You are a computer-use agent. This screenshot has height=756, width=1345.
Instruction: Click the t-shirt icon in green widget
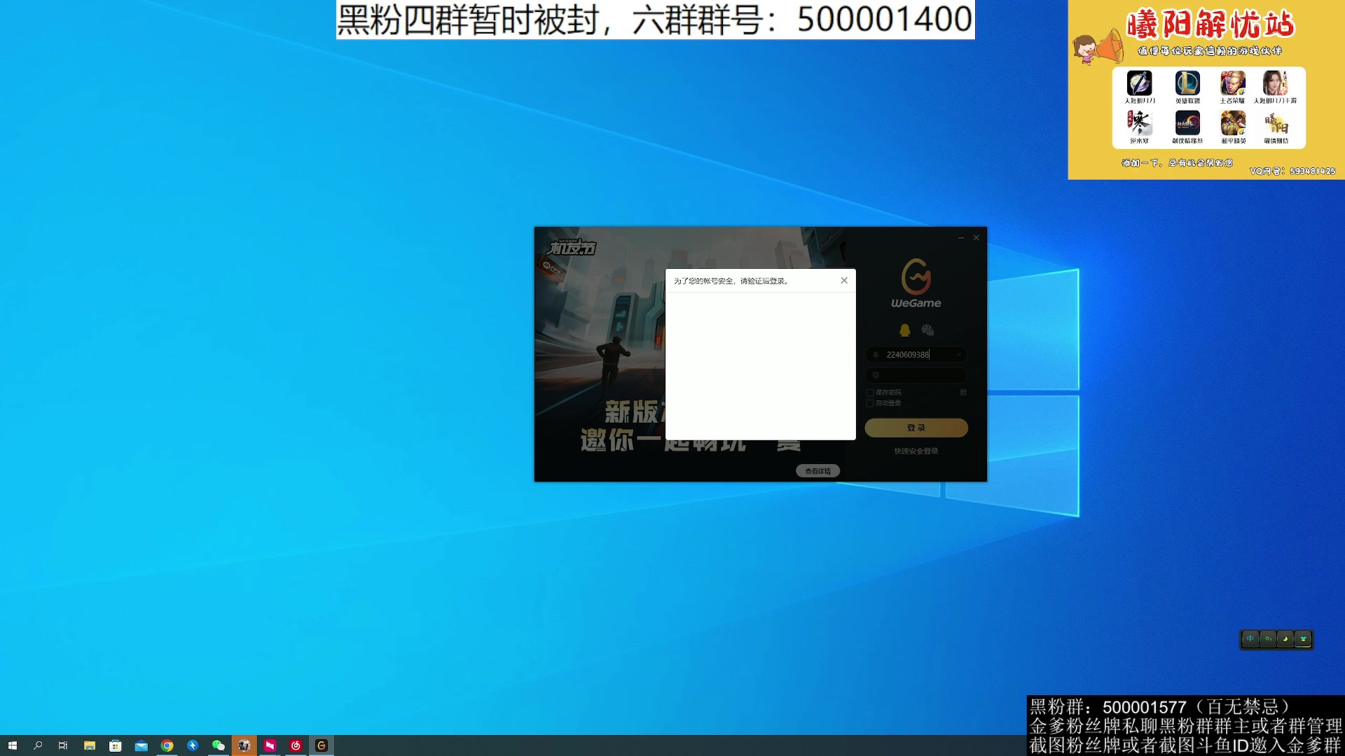click(1302, 638)
